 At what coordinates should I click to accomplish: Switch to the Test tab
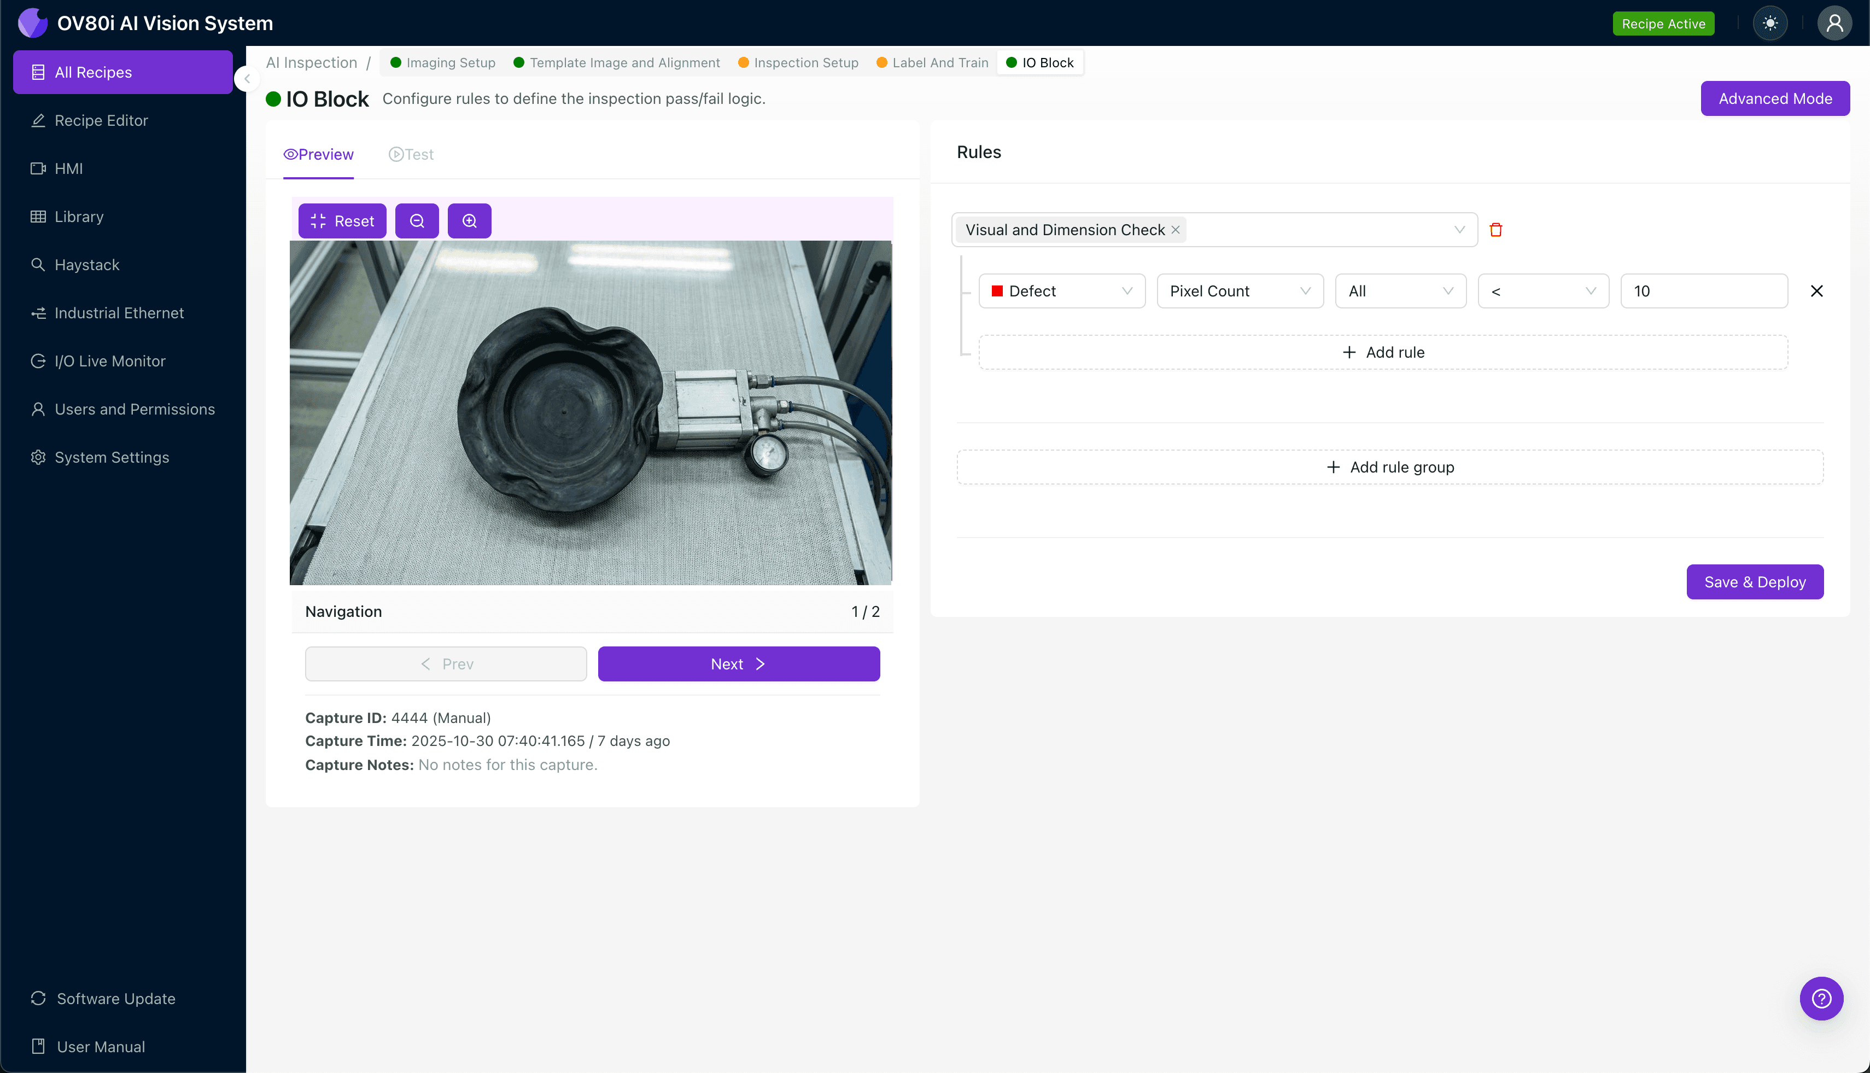coord(411,154)
